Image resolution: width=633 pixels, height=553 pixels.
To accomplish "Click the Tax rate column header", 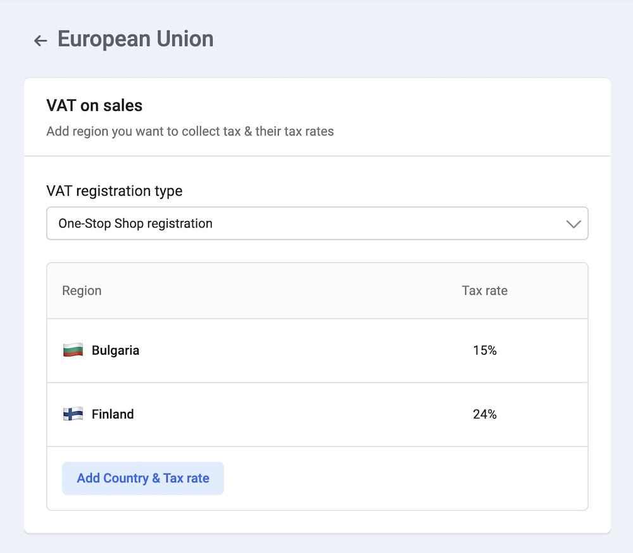I will 484,291.
